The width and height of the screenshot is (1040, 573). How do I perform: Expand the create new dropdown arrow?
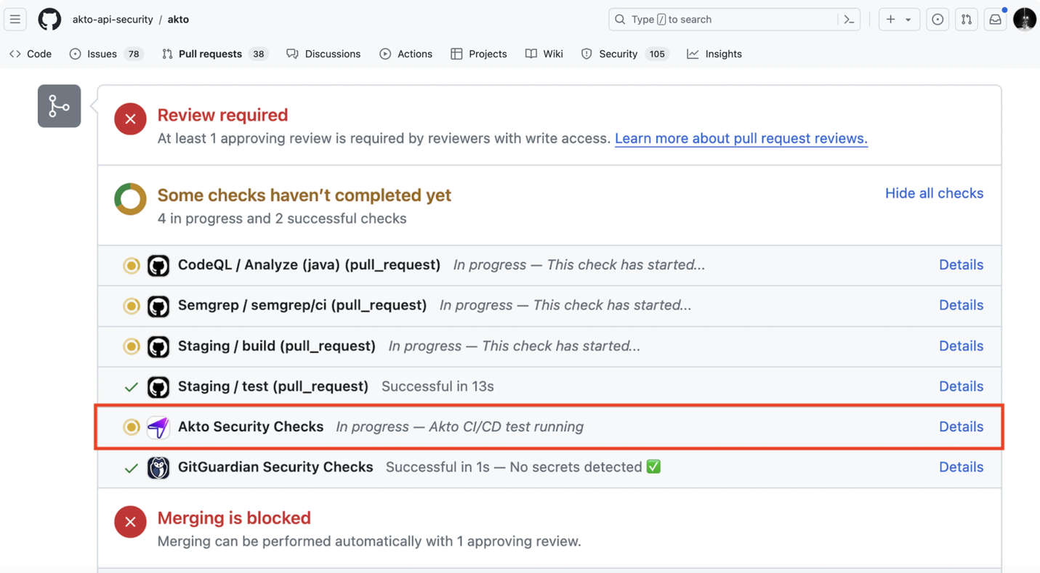[x=908, y=20]
